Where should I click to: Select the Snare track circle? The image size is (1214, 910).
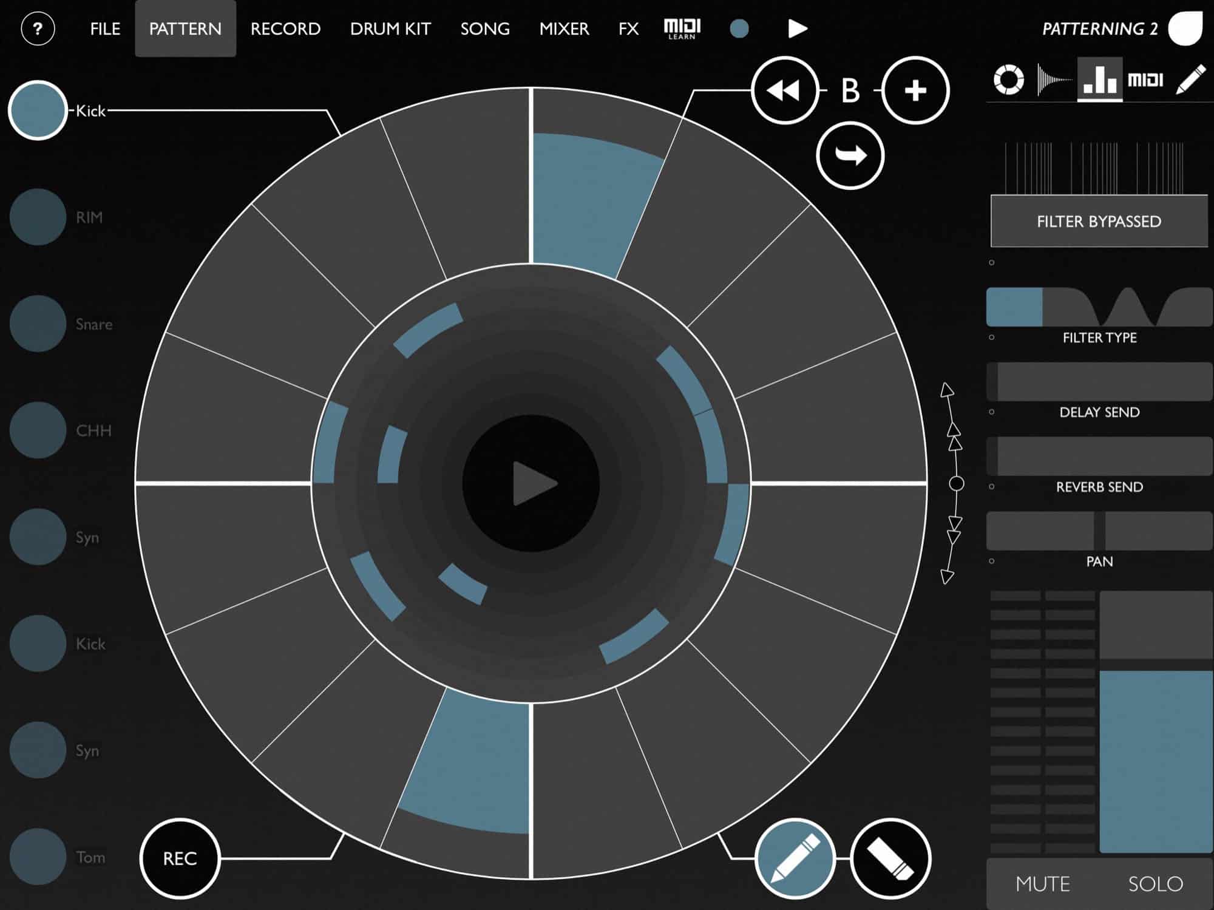[x=38, y=324]
